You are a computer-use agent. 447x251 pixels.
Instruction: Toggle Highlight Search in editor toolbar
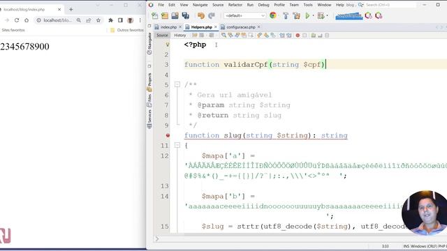[244, 36]
